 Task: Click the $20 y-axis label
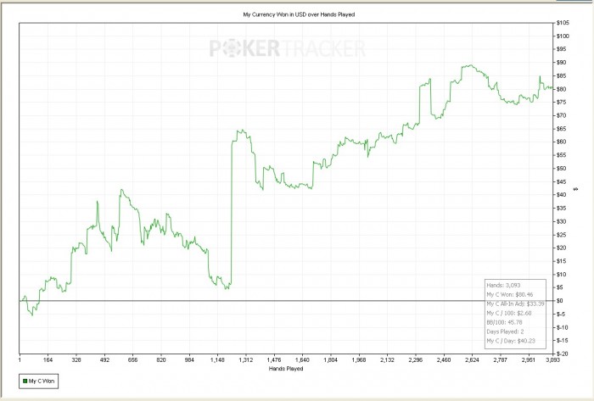click(562, 248)
